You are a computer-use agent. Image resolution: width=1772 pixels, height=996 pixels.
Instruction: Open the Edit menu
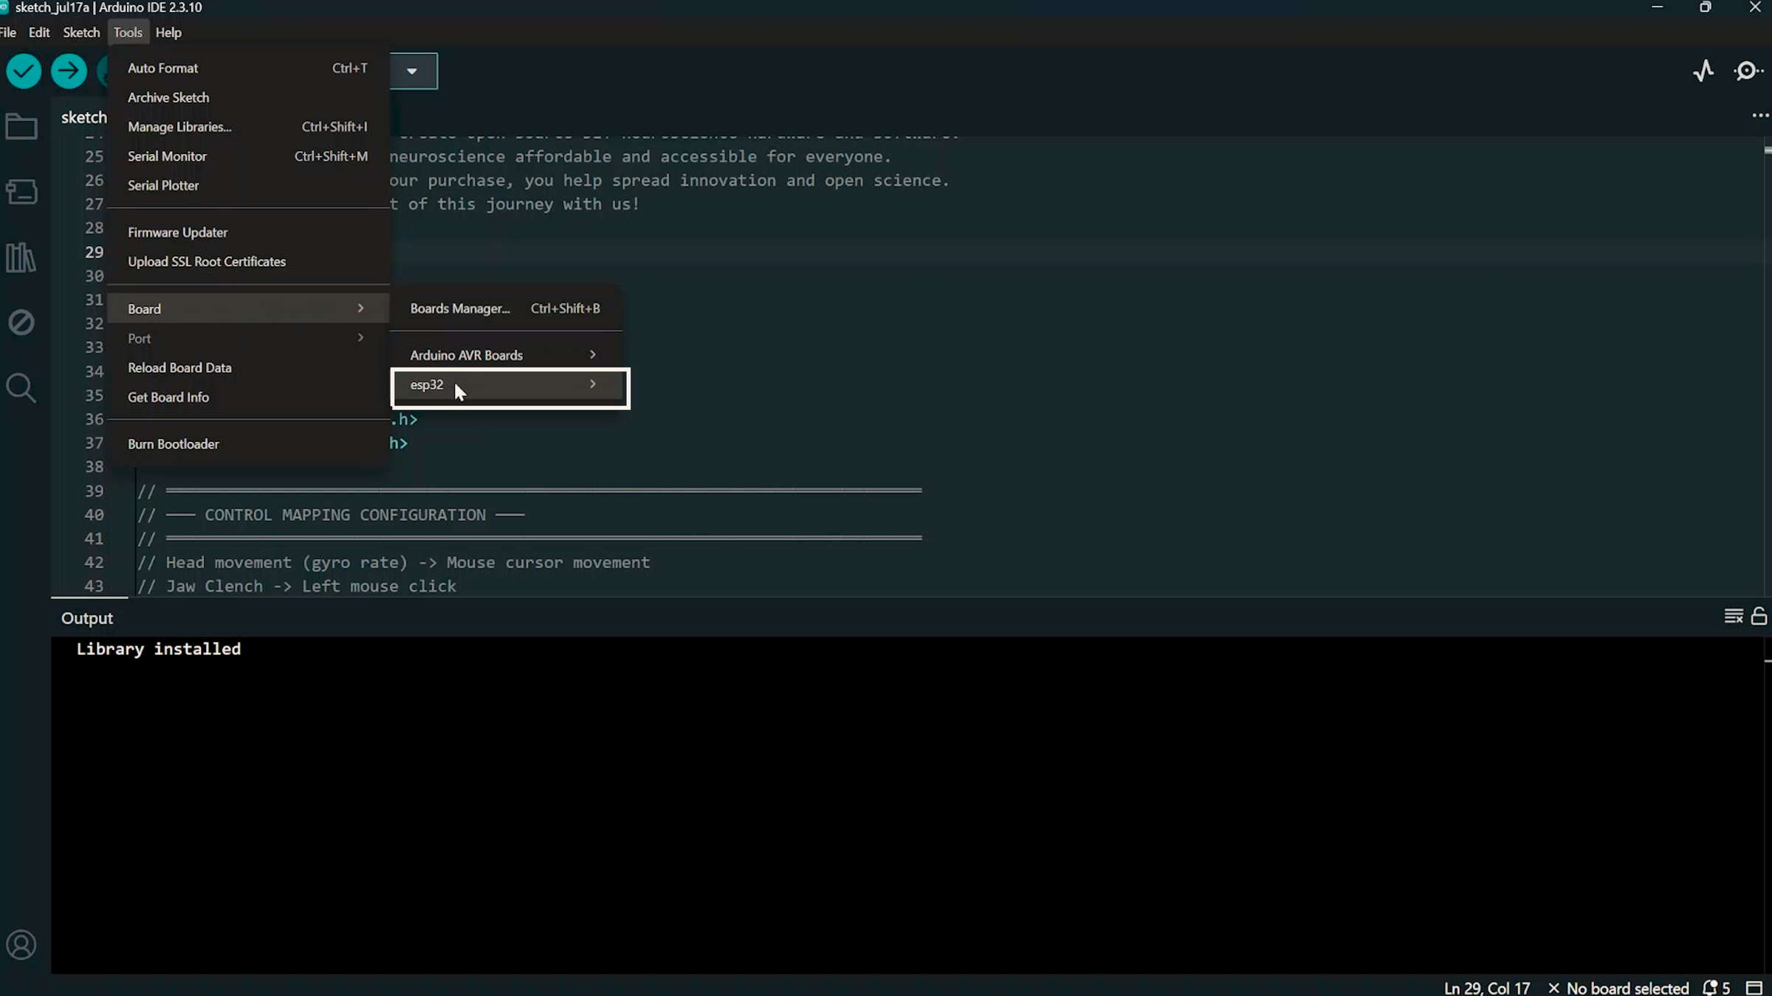[39, 32]
